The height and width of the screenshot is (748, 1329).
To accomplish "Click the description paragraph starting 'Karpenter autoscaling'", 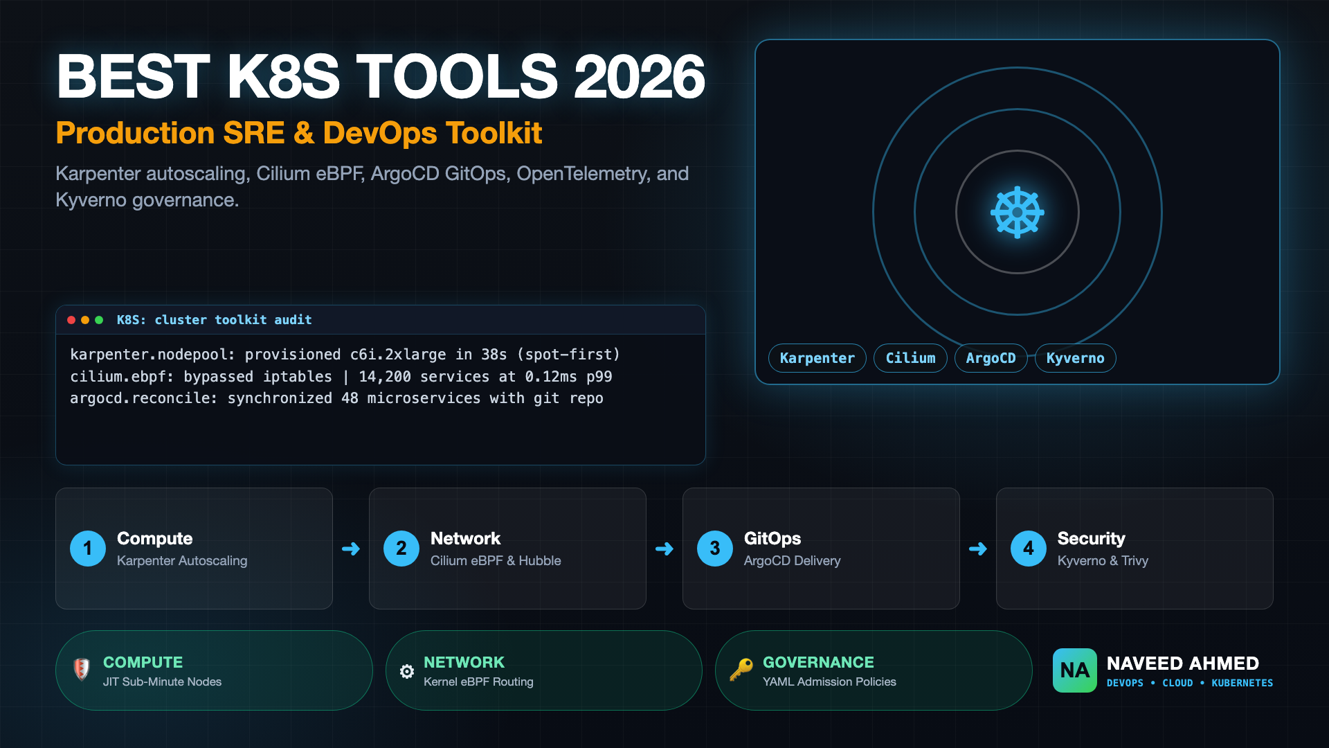I will click(372, 186).
